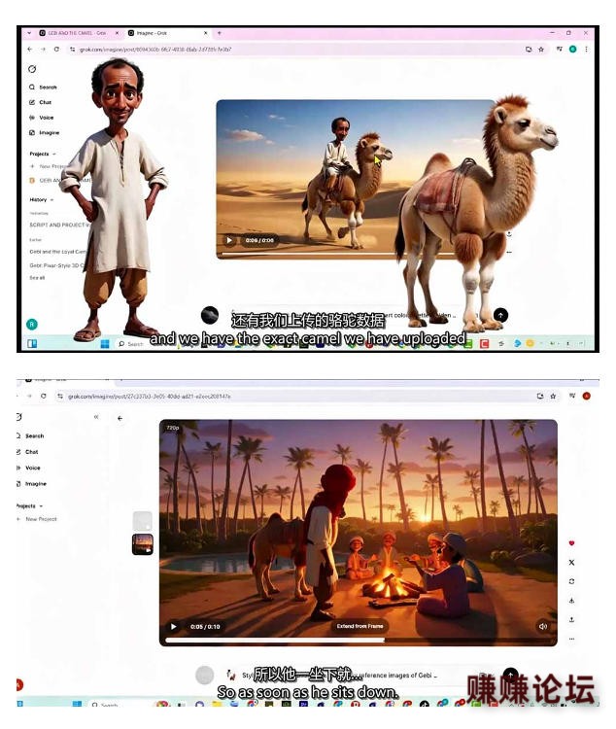Mute the campfire video with the speaker icon
The width and height of the screenshot is (616, 729).
pos(542,626)
